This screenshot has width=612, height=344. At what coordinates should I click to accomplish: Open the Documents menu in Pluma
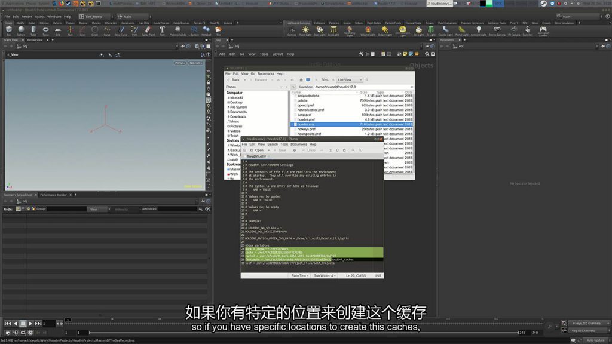299,145
